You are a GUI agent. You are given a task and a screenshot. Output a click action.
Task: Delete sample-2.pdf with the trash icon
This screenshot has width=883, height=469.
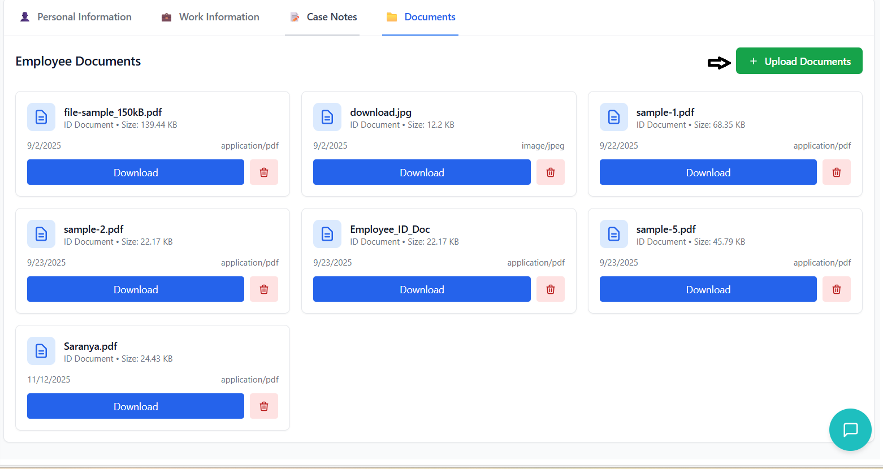point(264,289)
